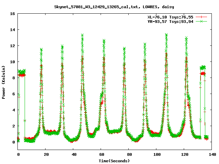Click the y-axis tick label 14
The width and height of the screenshot is (219, 164).
[x=12, y=30]
